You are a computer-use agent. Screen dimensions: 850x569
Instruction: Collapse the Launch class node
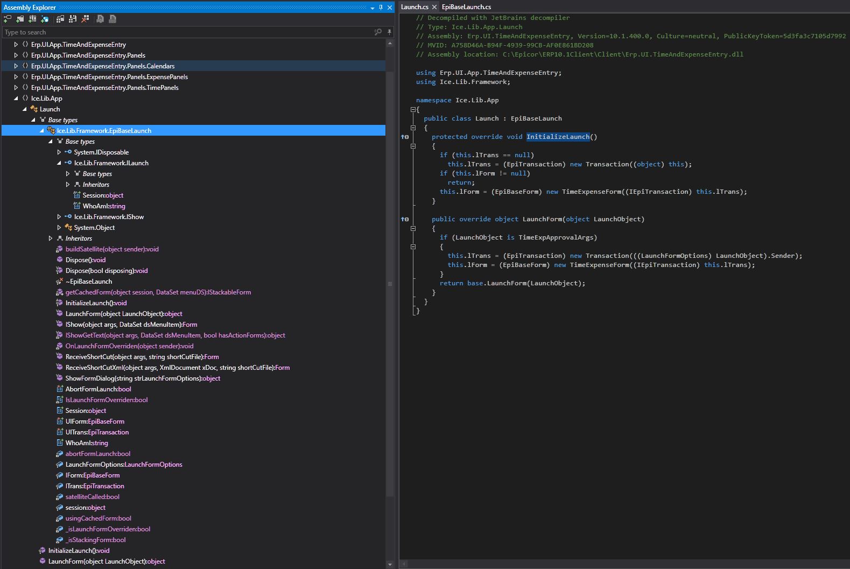tap(25, 109)
